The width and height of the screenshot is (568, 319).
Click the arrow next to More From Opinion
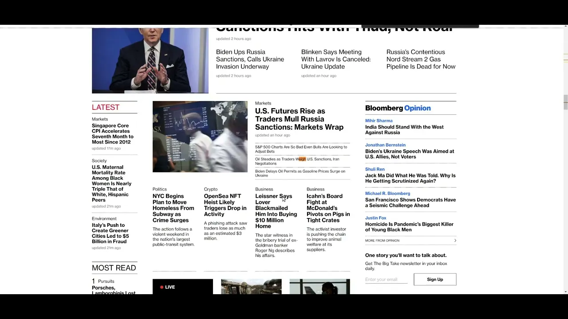pyautogui.click(x=455, y=241)
